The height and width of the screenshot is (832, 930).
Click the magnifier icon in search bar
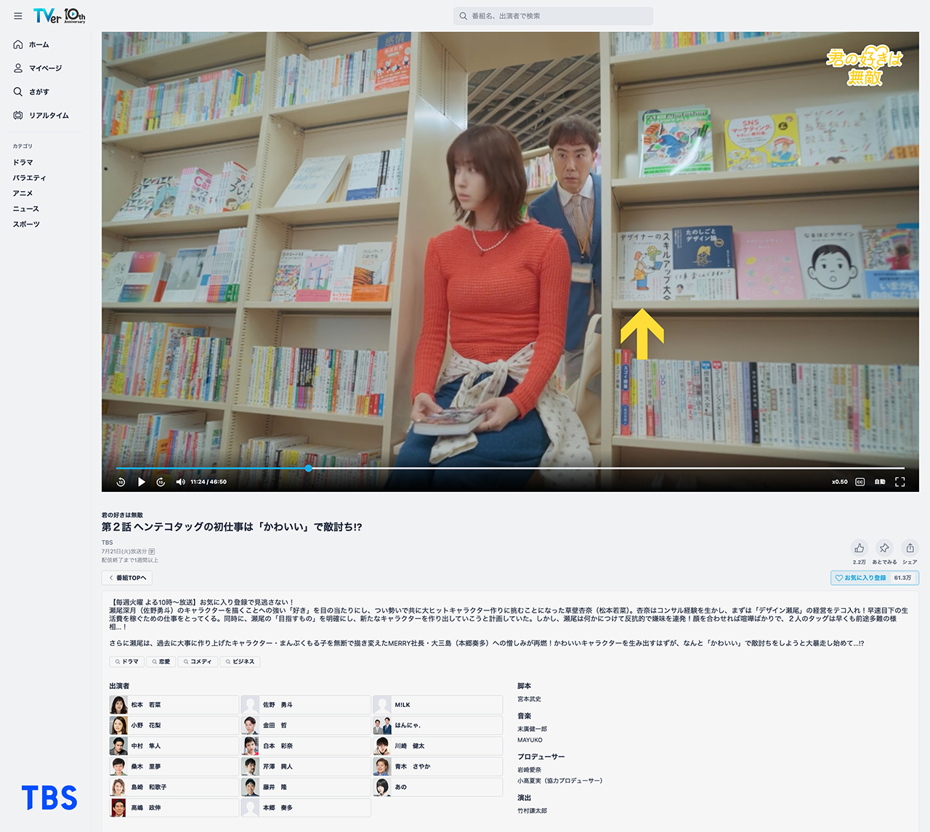pyautogui.click(x=463, y=16)
